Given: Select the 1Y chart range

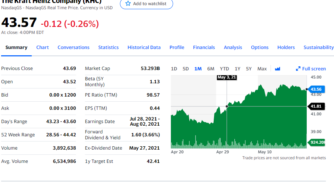Looking at the screenshot, I should [x=238, y=69].
